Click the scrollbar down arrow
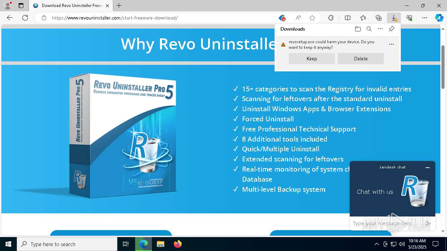 443,231
